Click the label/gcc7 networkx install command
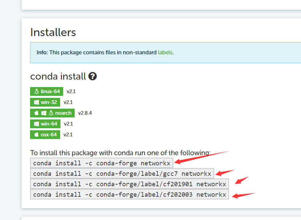This screenshot has height=220, width=301. point(122,173)
